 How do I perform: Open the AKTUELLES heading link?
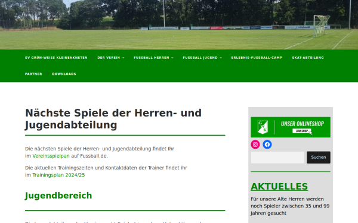[x=279, y=187]
